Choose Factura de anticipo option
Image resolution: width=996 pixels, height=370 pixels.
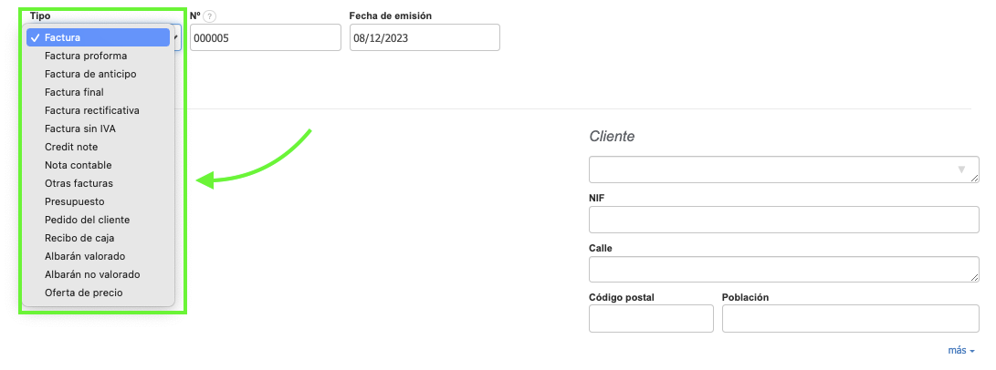pos(90,74)
